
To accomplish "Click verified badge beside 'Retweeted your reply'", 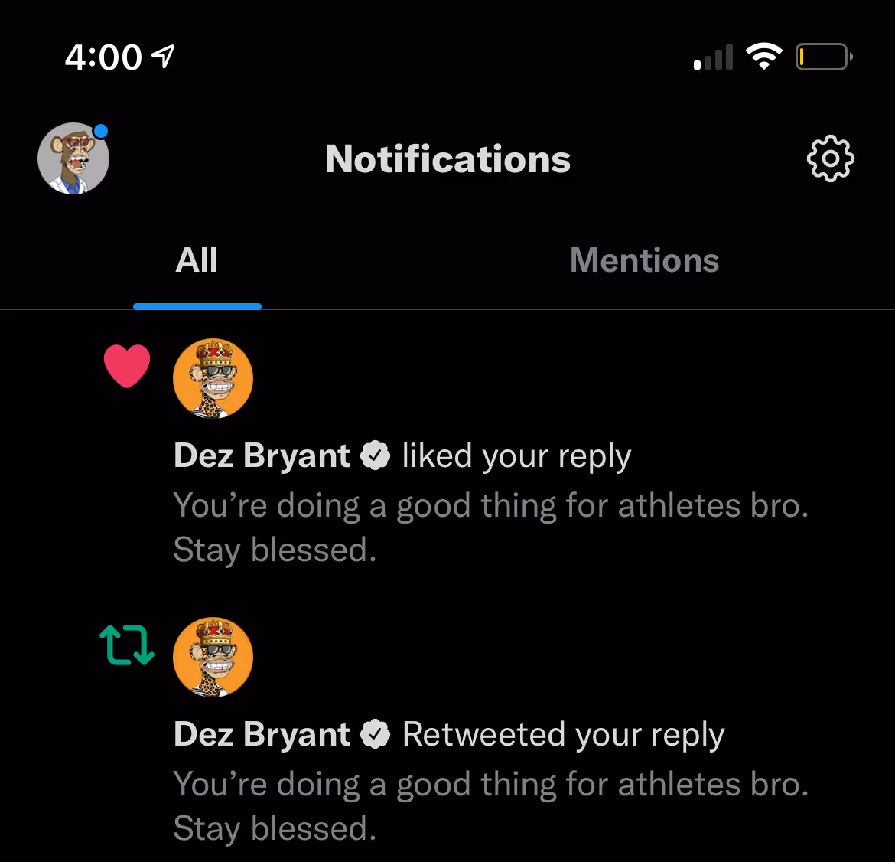I will click(x=375, y=734).
